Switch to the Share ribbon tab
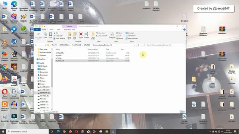The width and height of the screenshot is (239, 134). (52, 30)
